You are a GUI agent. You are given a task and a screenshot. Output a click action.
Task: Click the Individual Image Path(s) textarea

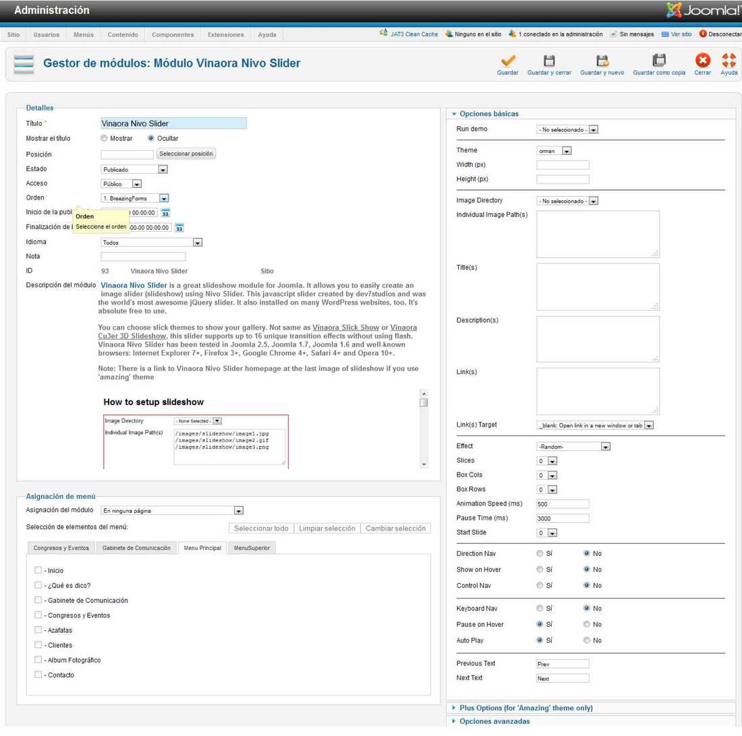(598, 235)
